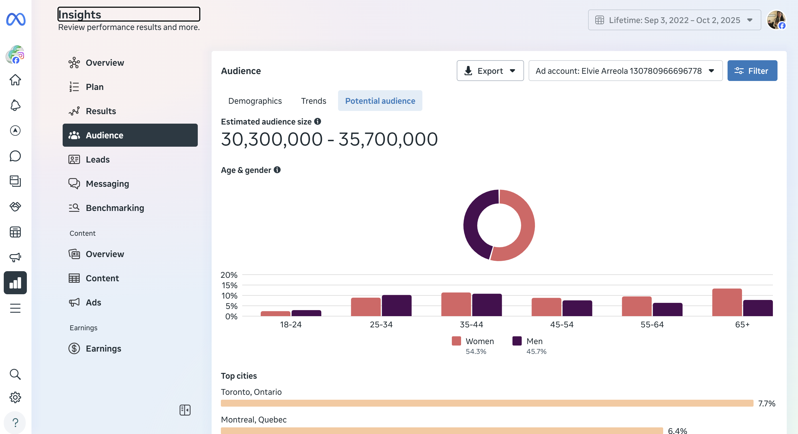Open the inbox chat bubble icon
This screenshot has height=434, width=798.
point(15,156)
